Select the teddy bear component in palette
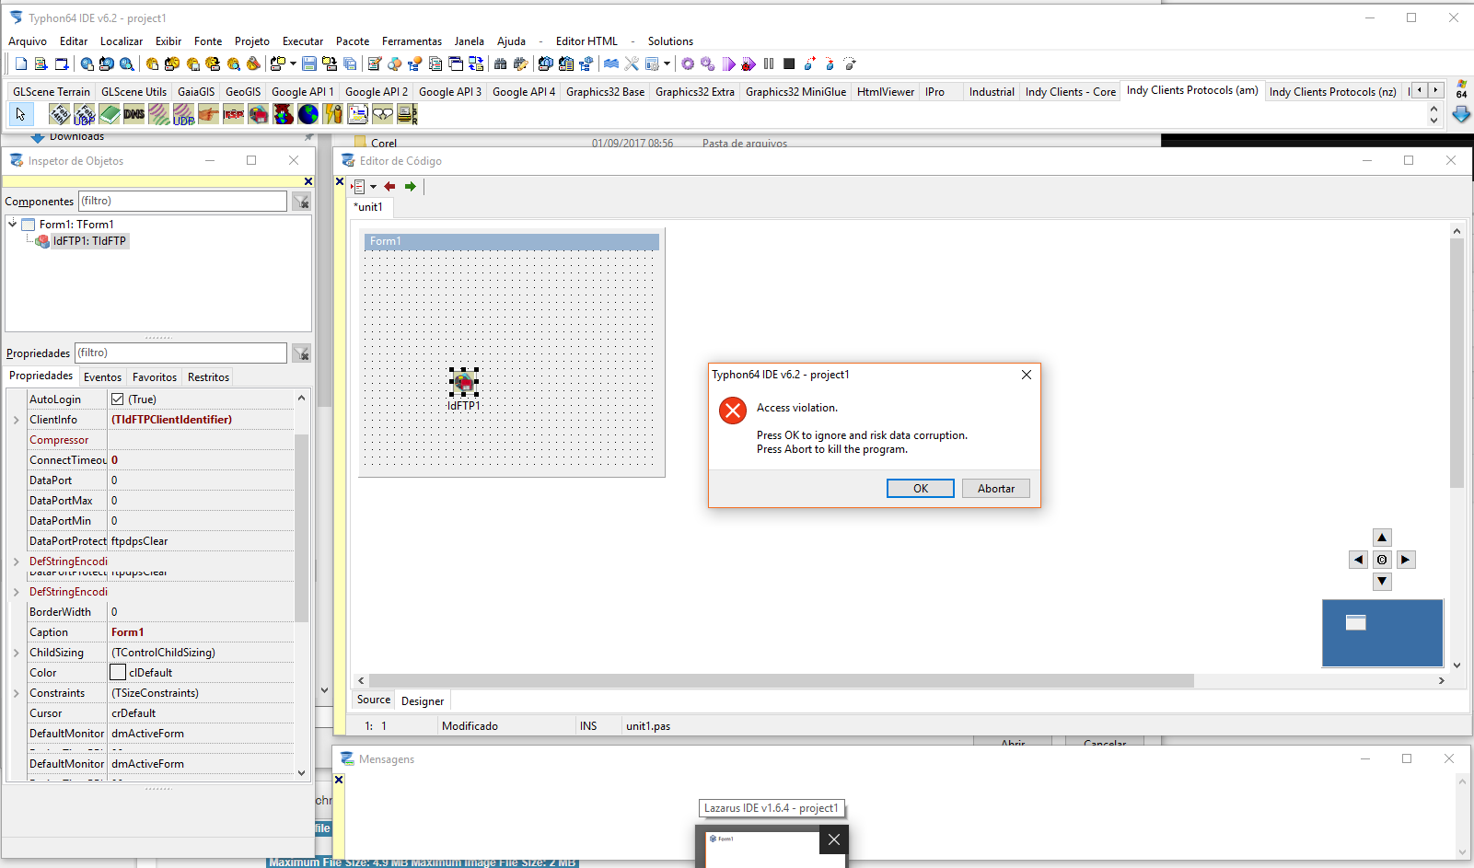 point(284,114)
